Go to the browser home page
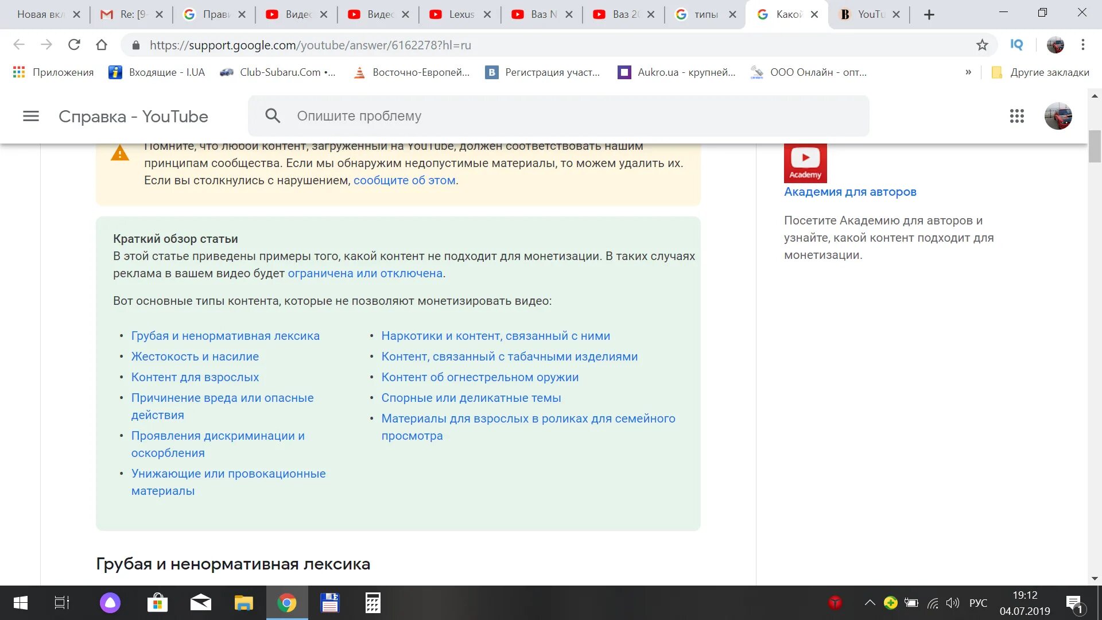The height and width of the screenshot is (620, 1102). tap(102, 45)
